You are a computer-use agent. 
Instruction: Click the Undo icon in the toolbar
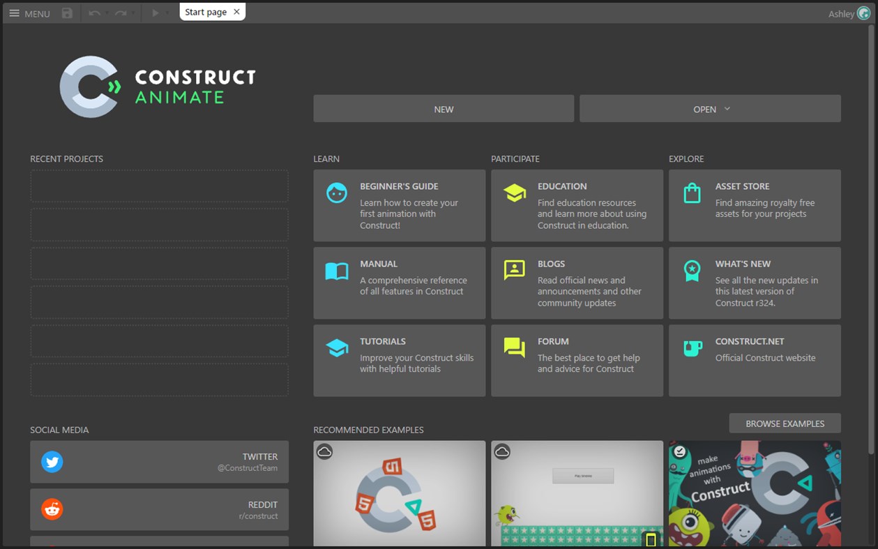point(94,13)
